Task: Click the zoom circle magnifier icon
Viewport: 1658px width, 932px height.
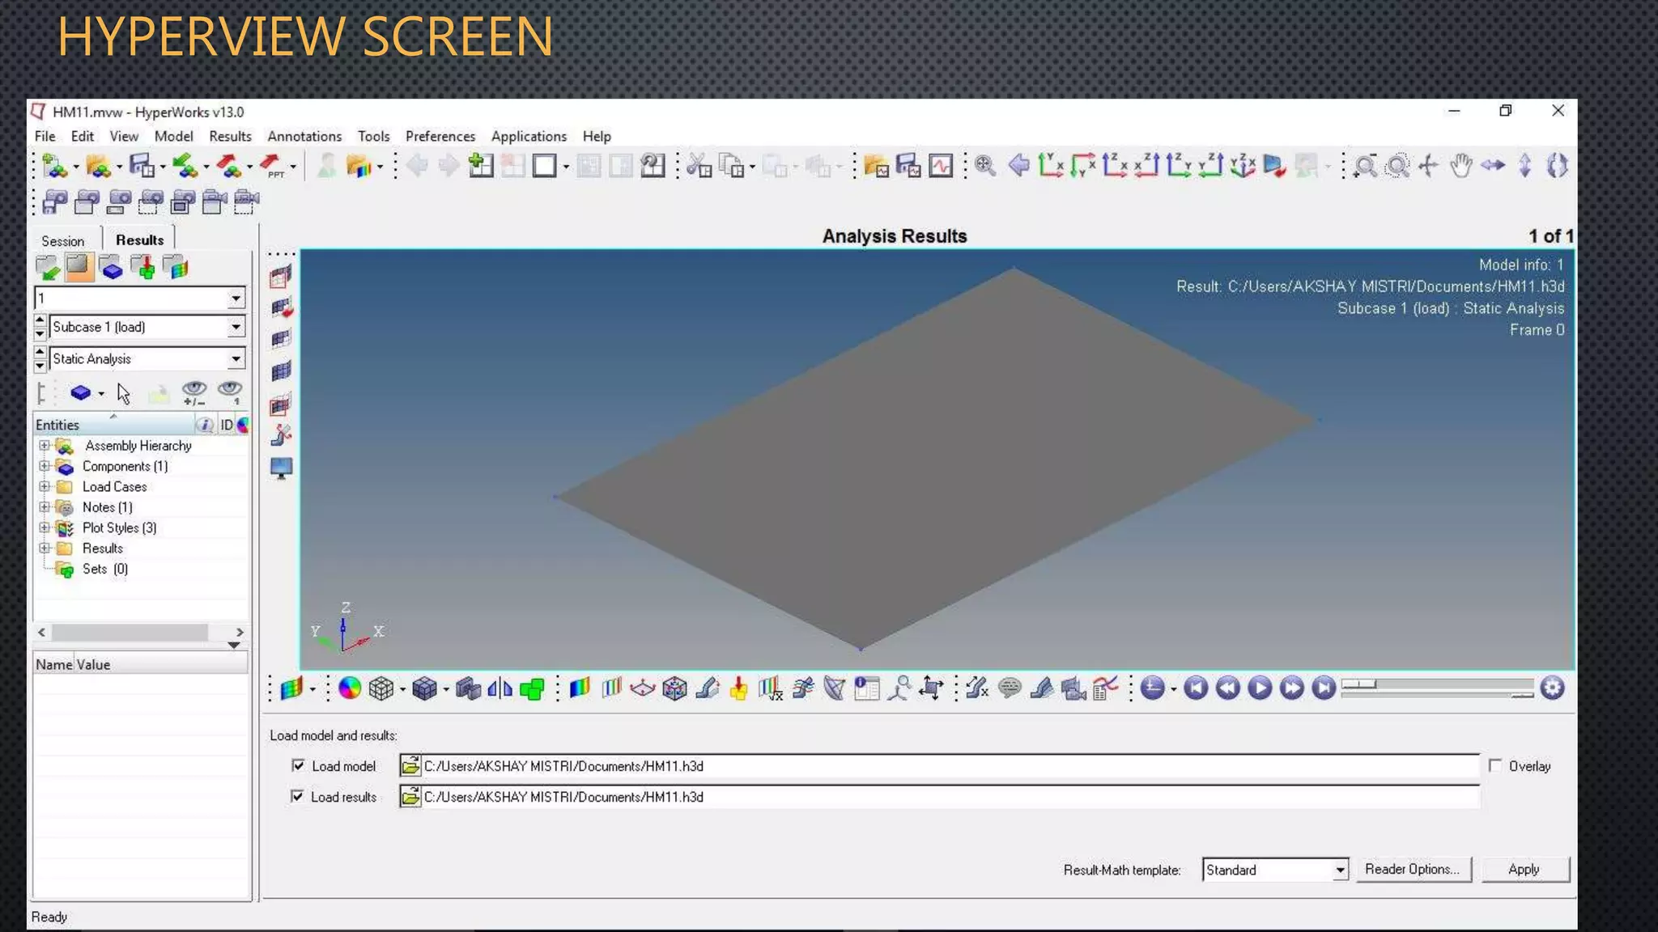Action: tap(1397, 166)
